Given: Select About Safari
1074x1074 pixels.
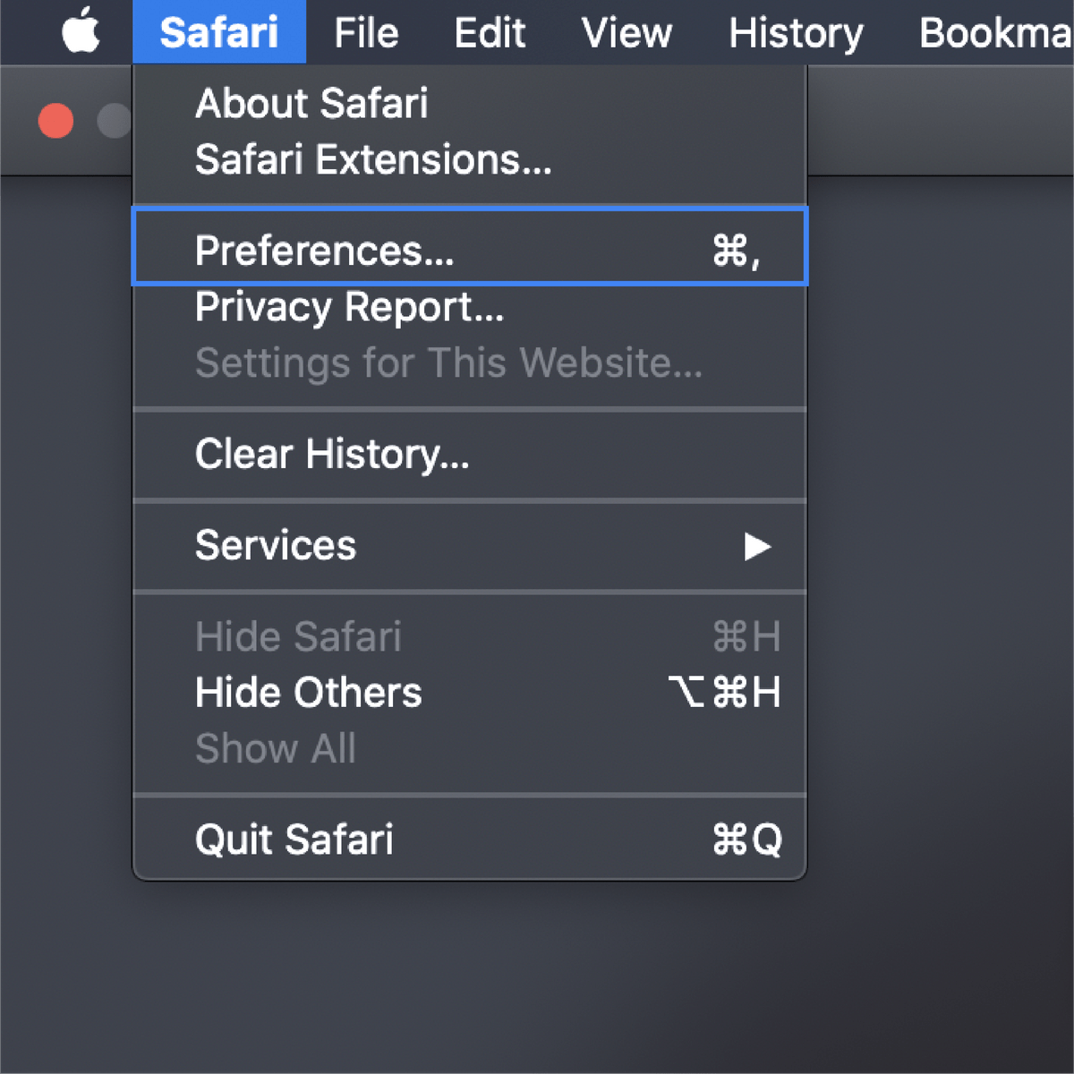Looking at the screenshot, I should click(311, 104).
